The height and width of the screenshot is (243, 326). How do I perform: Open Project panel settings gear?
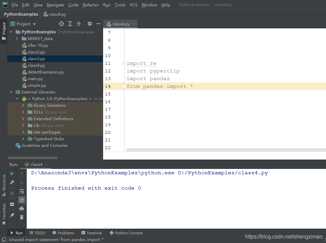pos(90,24)
